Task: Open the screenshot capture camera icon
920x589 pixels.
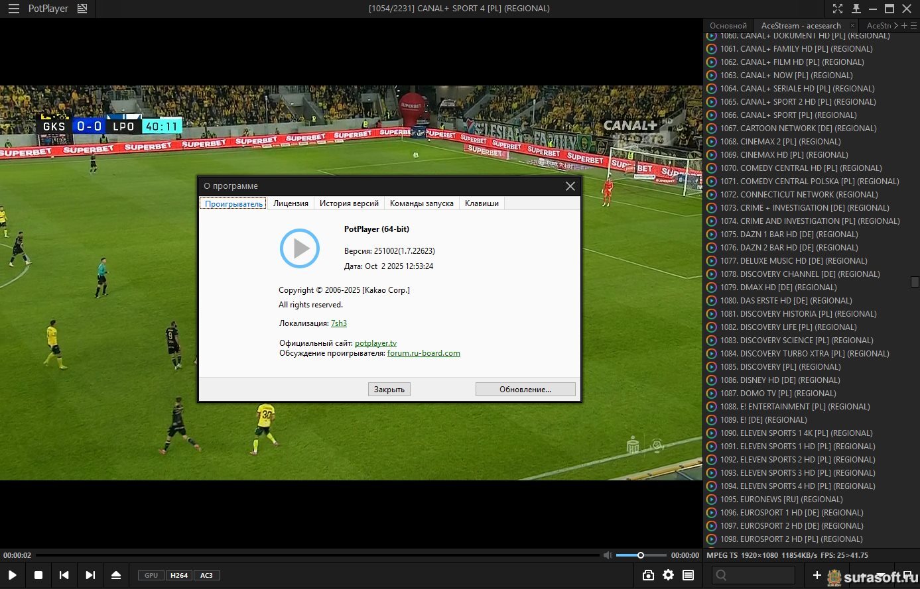Action: point(648,575)
